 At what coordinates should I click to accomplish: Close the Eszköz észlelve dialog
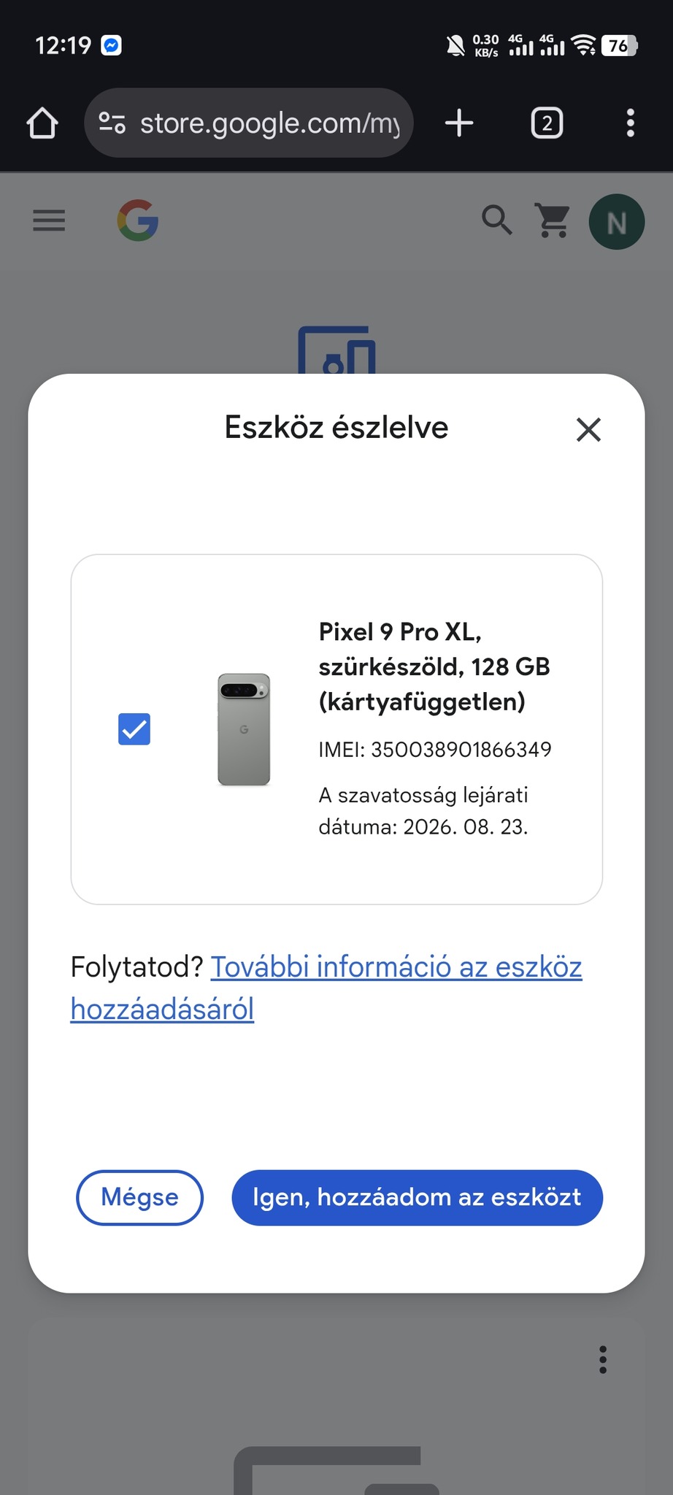tap(588, 430)
